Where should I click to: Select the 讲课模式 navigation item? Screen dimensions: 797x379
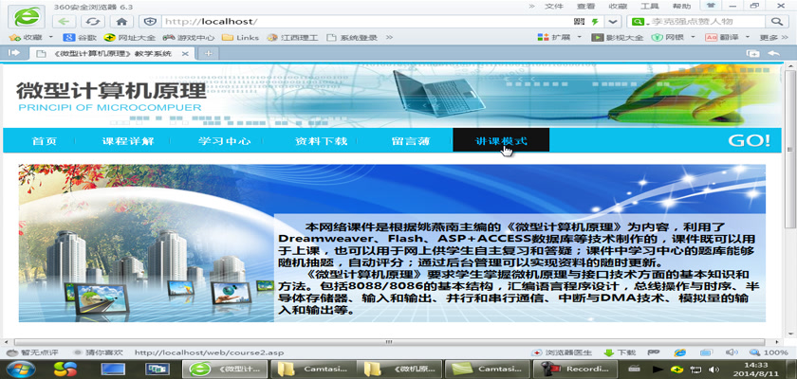501,140
